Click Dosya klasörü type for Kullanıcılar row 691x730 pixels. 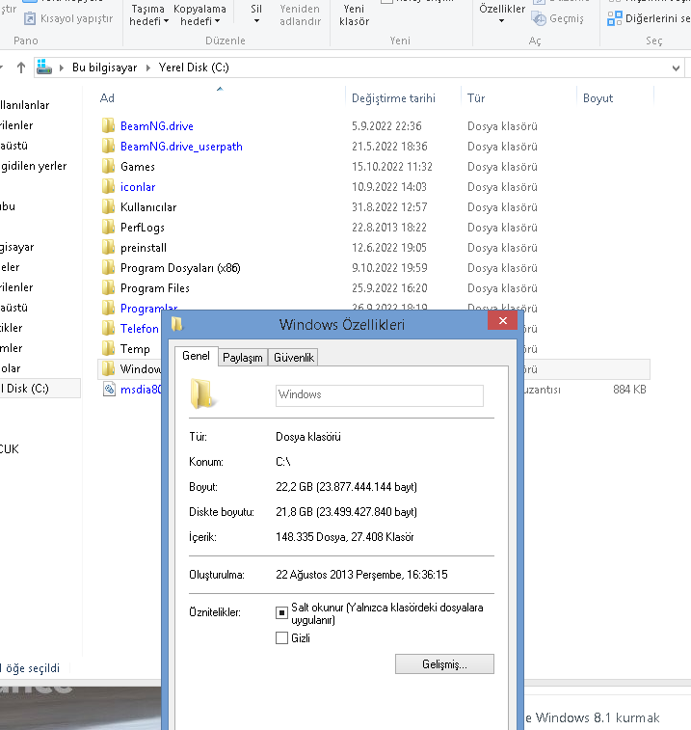point(502,206)
